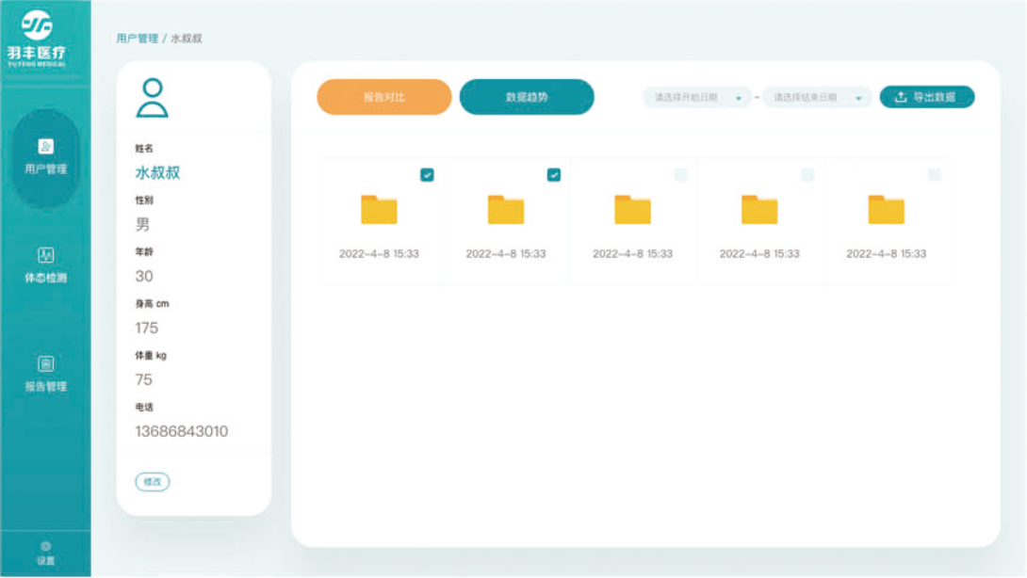
Task: Click the Yufeng Medical logo
Action: tap(38, 36)
